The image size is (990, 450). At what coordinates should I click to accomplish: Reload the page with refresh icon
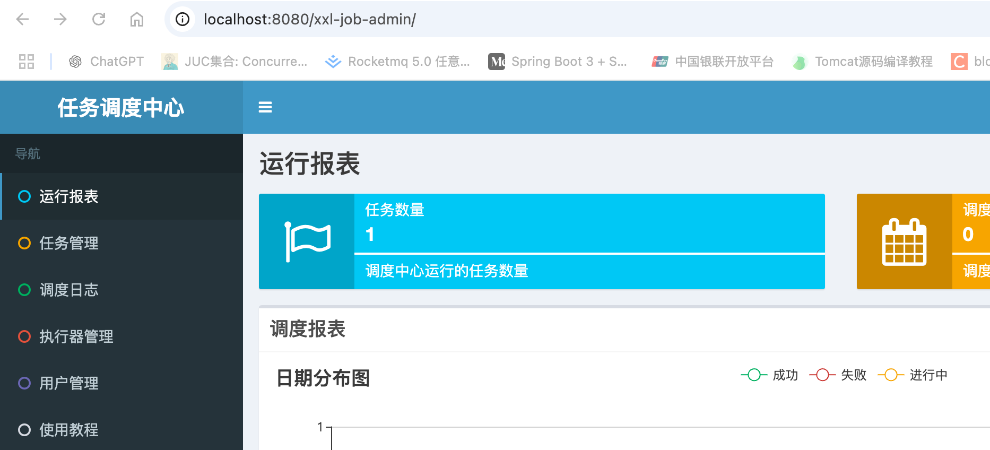(99, 20)
